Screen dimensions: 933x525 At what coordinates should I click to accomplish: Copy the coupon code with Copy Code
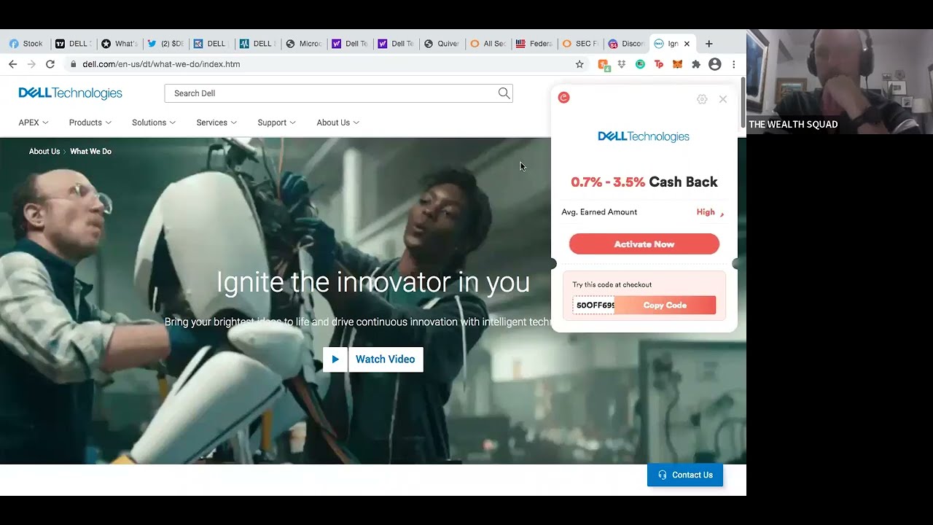click(665, 306)
